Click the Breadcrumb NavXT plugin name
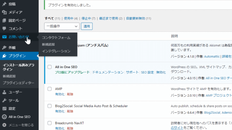 point(70,123)
